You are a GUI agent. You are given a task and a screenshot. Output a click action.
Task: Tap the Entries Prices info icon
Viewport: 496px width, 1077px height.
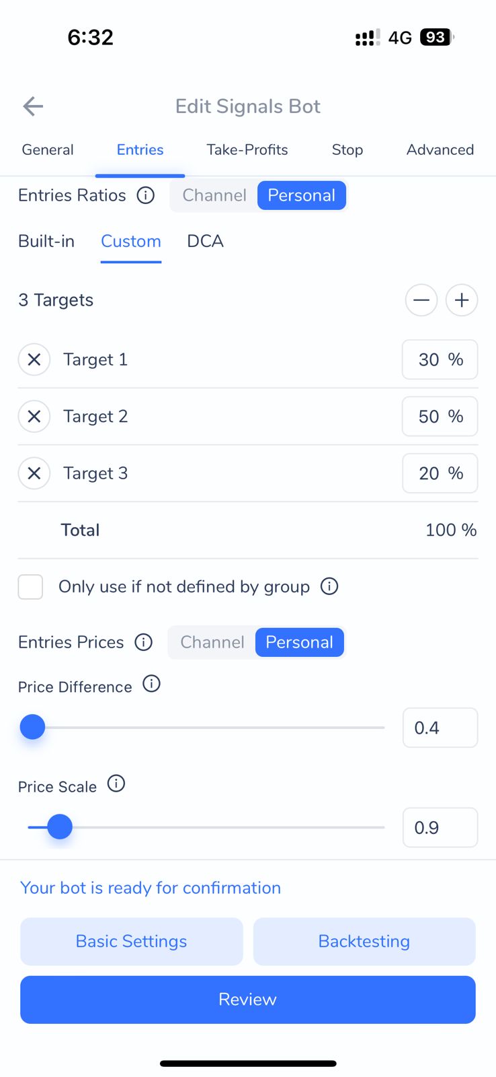[x=144, y=642]
